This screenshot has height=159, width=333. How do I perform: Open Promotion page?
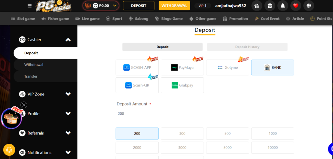(x=235, y=19)
